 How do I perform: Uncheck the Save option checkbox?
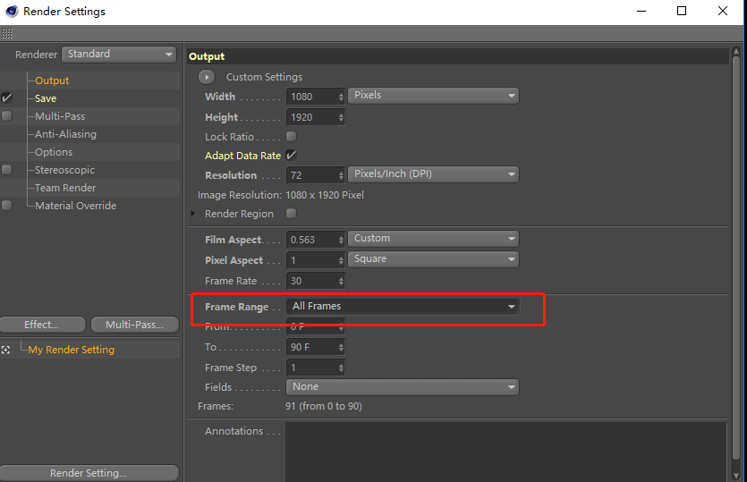(7, 98)
